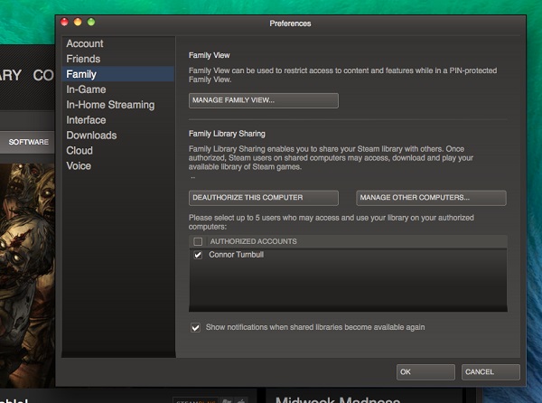Open Manage Other Computers dialog
542x403 pixels.
(431, 198)
